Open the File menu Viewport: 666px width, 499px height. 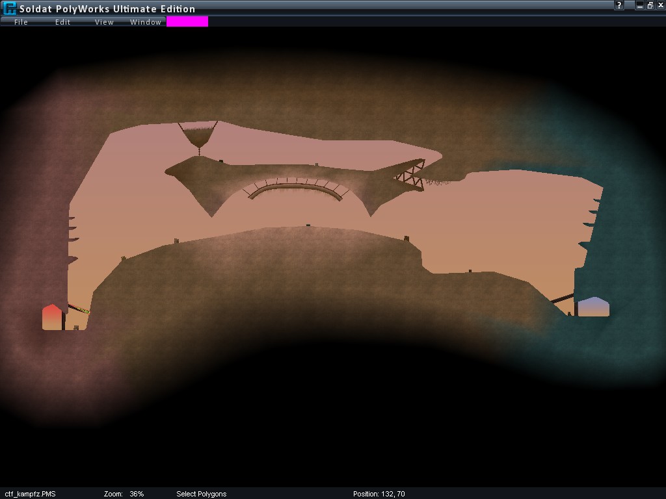(21, 22)
